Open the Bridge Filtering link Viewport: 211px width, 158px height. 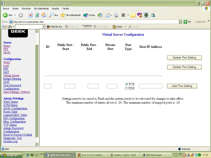[12, 79]
